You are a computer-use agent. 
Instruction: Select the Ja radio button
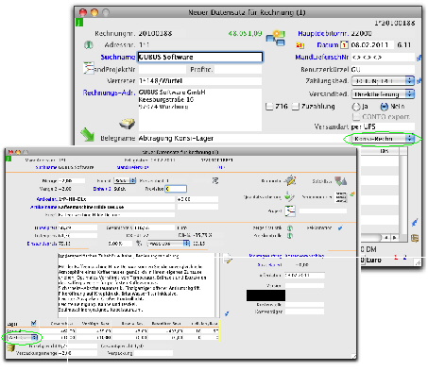[356, 107]
